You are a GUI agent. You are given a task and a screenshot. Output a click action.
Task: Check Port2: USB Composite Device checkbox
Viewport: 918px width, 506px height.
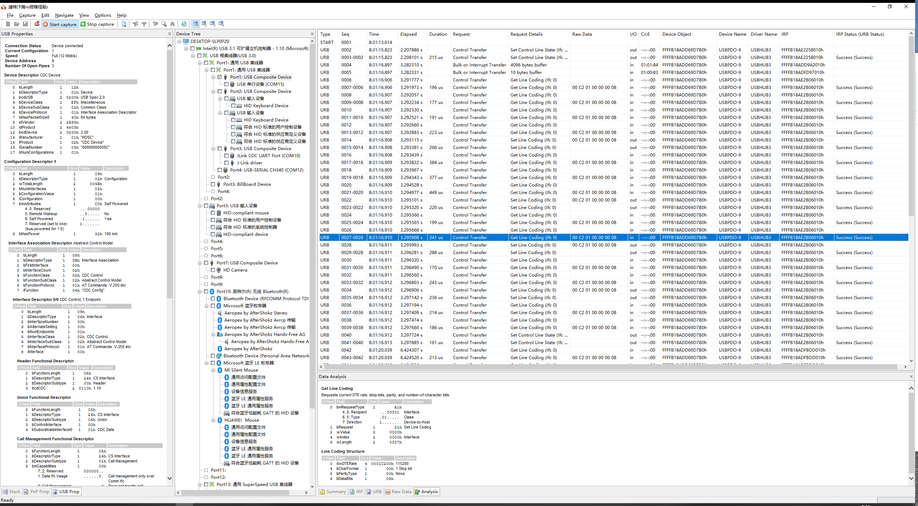click(x=220, y=91)
